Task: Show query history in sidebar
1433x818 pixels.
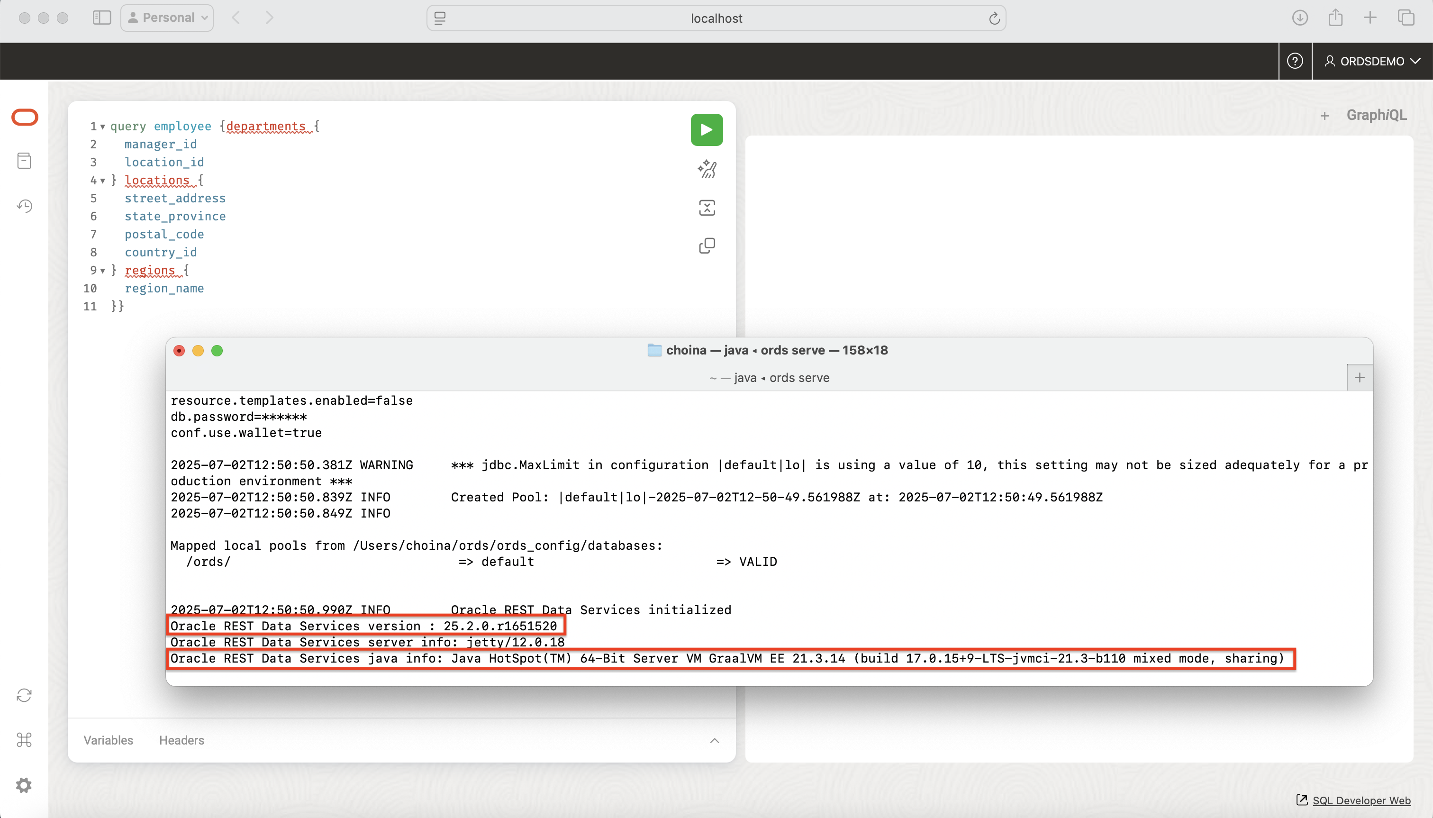Action: point(24,206)
